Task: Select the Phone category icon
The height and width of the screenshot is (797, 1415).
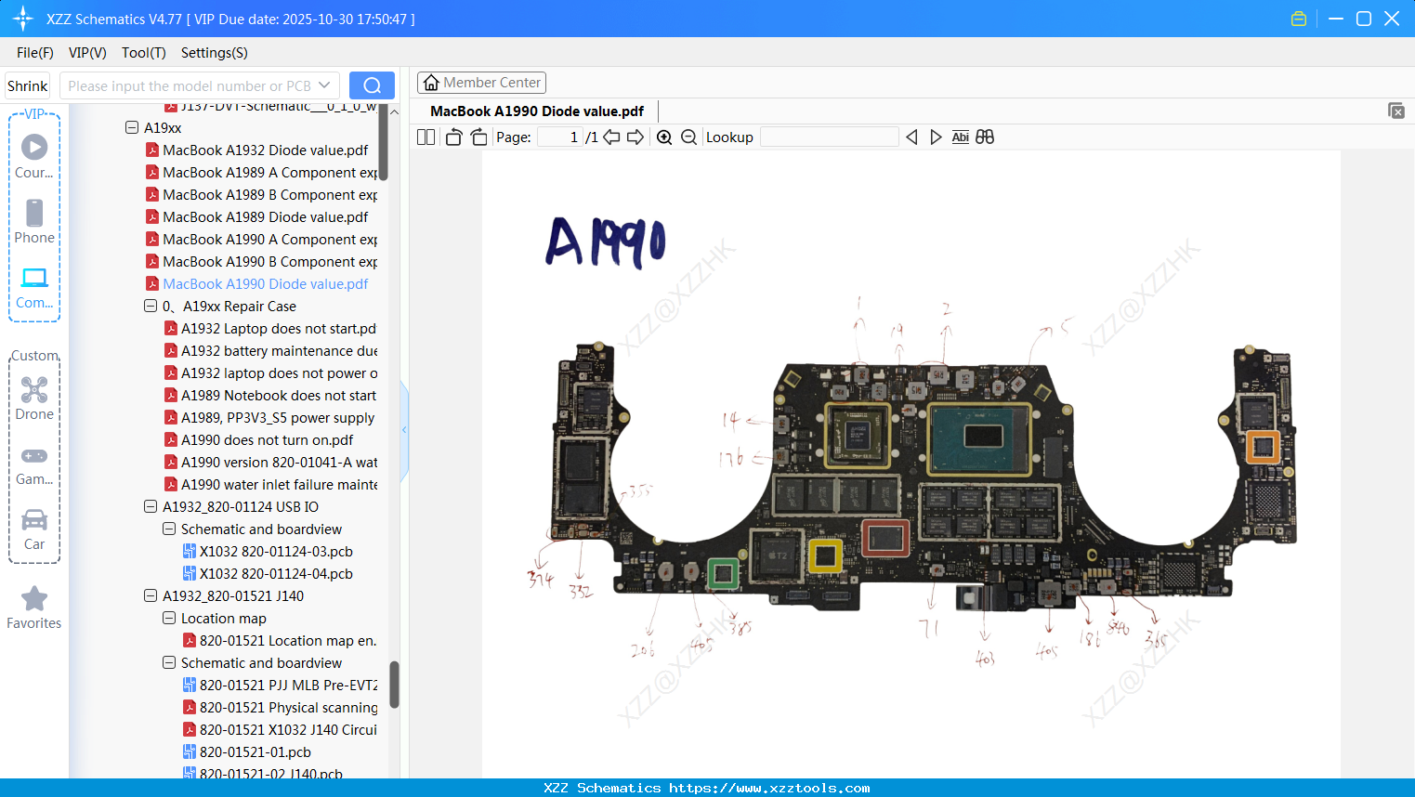Action: pyautogui.click(x=34, y=222)
